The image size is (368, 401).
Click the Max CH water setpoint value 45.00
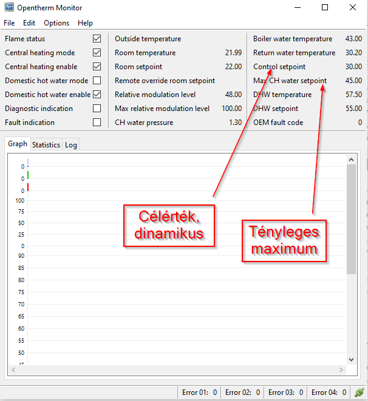click(353, 81)
